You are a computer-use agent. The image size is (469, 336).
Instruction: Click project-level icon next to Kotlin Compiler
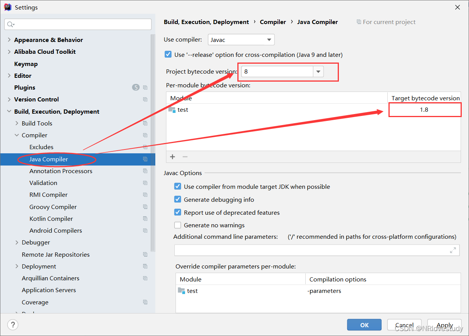145,219
